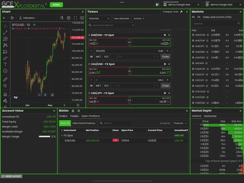
Task: Enter chart fullscreen mode
Action: (75, 18)
